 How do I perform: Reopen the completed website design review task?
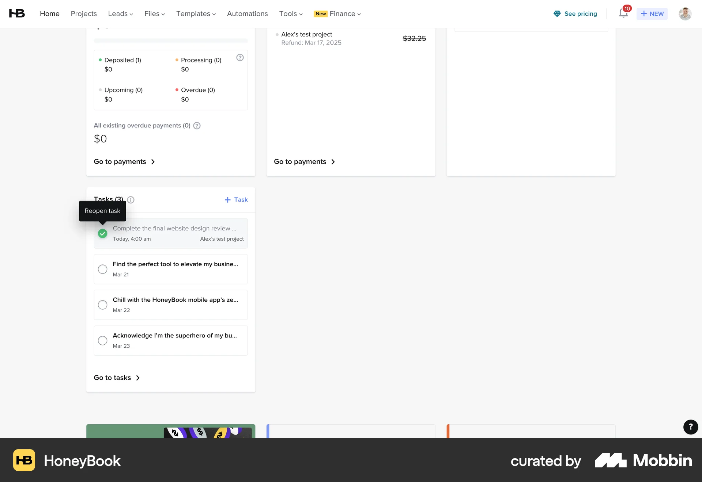(x=102, y=233)
